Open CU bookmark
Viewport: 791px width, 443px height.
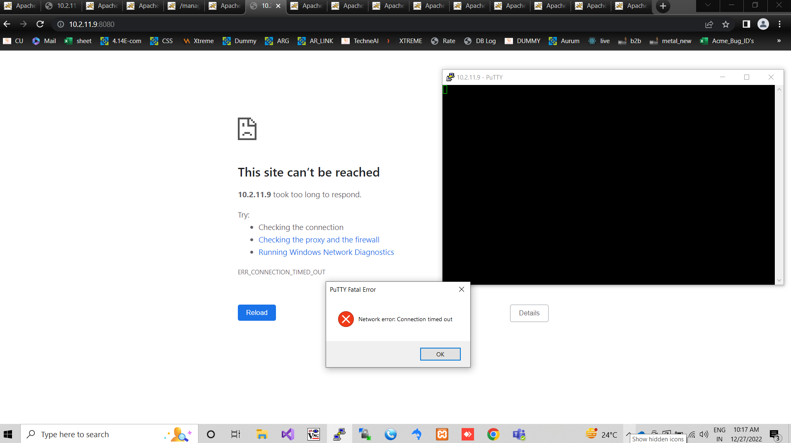tap(13, 41)
